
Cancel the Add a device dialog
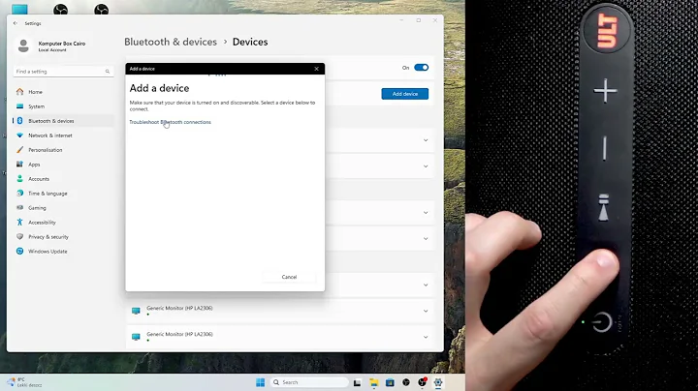(x=289, y=277)
